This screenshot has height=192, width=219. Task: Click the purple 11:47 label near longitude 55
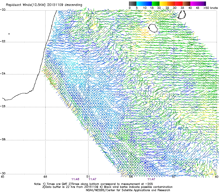tap(151, 179)
